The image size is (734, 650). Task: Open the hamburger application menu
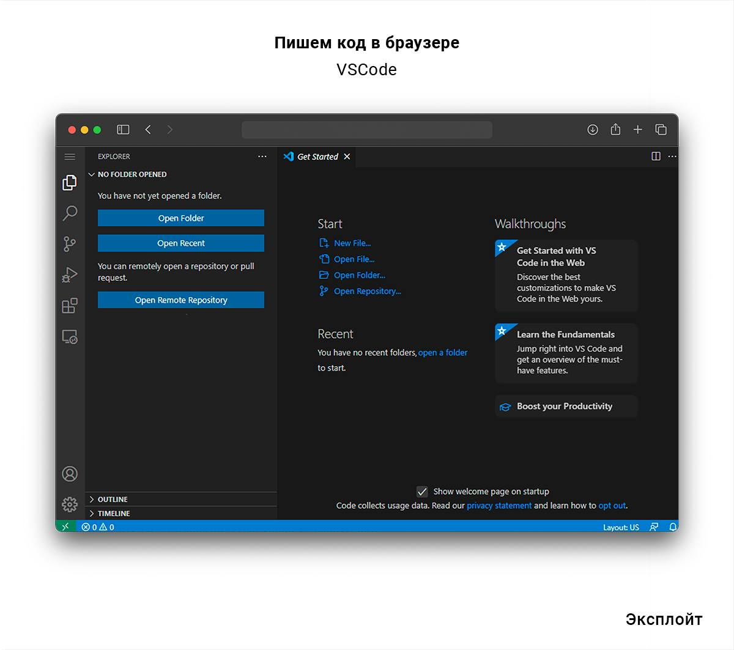pos(70,157)
